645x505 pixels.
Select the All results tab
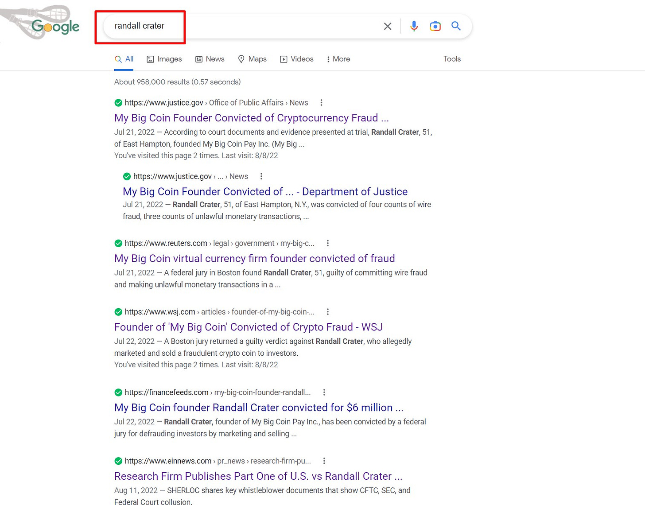click(124, 59)
